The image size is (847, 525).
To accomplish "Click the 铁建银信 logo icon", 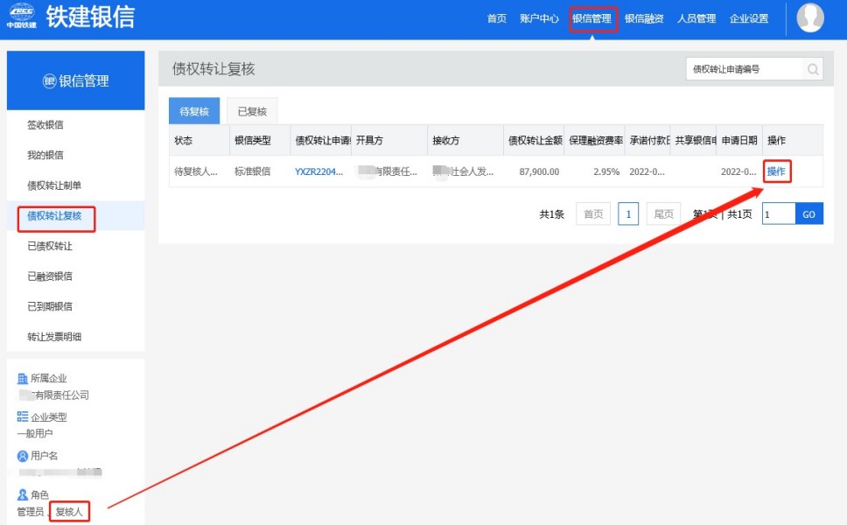I will click(22, 17).
